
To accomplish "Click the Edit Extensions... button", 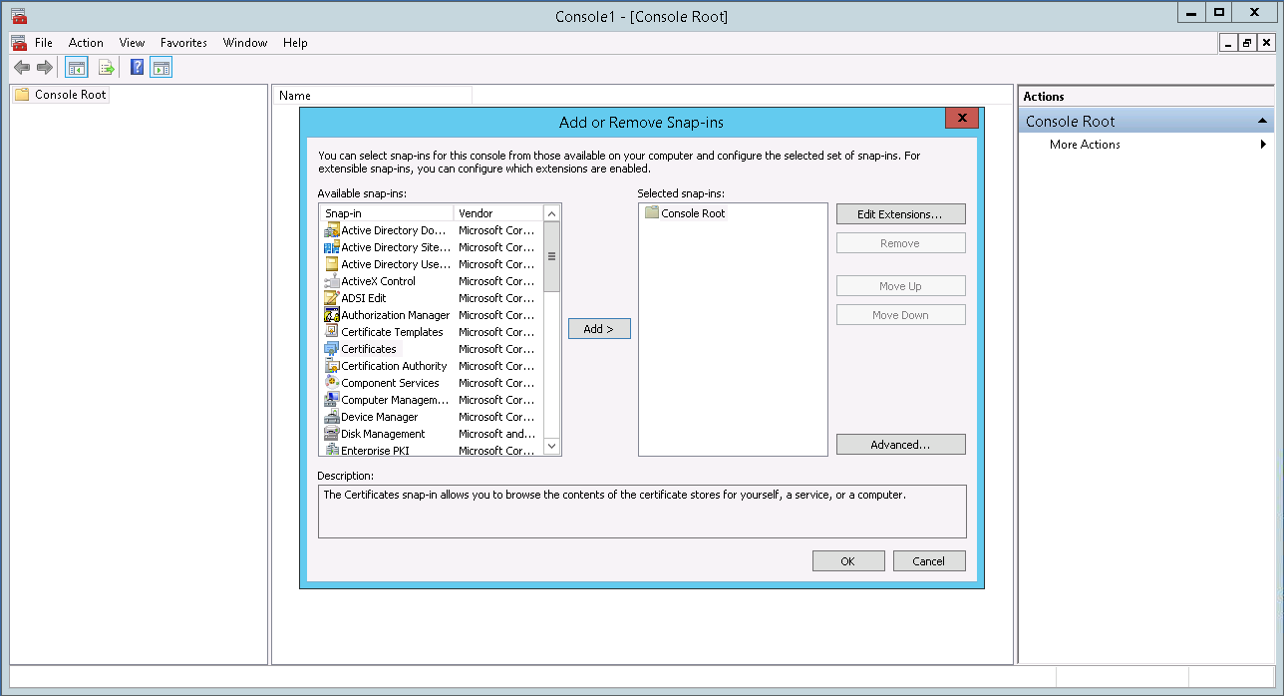I will click(x=901, y=214).
